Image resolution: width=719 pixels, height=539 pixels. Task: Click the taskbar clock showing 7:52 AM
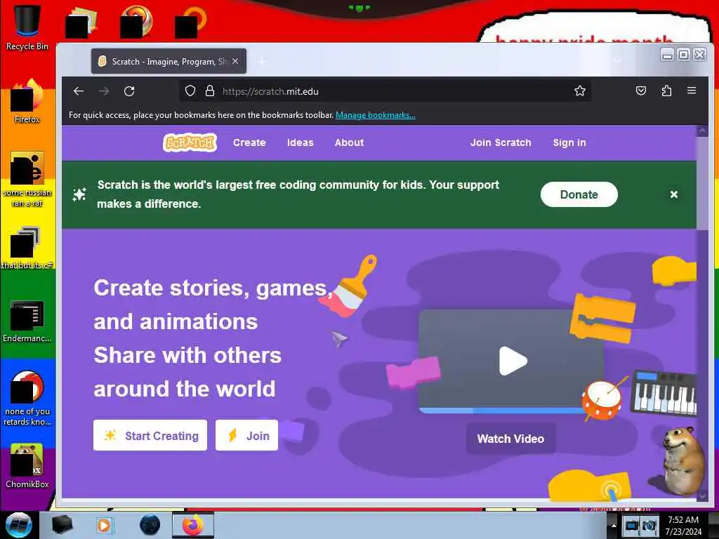point(683,526)
